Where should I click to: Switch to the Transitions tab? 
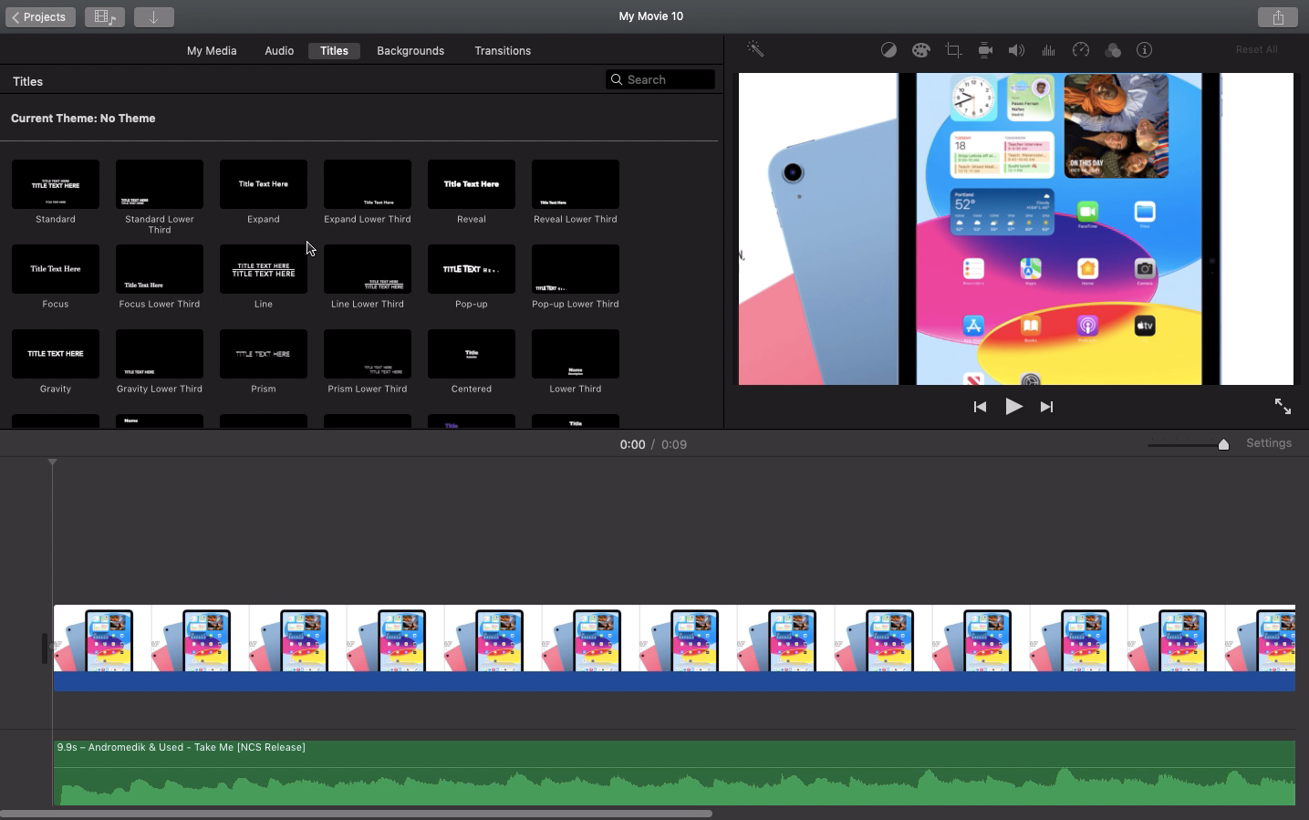(502, 50)
